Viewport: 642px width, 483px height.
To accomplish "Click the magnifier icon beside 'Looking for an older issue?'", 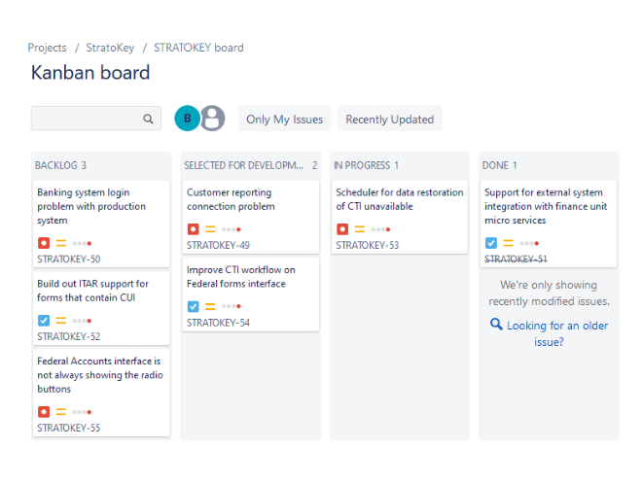I will [496, 325].
